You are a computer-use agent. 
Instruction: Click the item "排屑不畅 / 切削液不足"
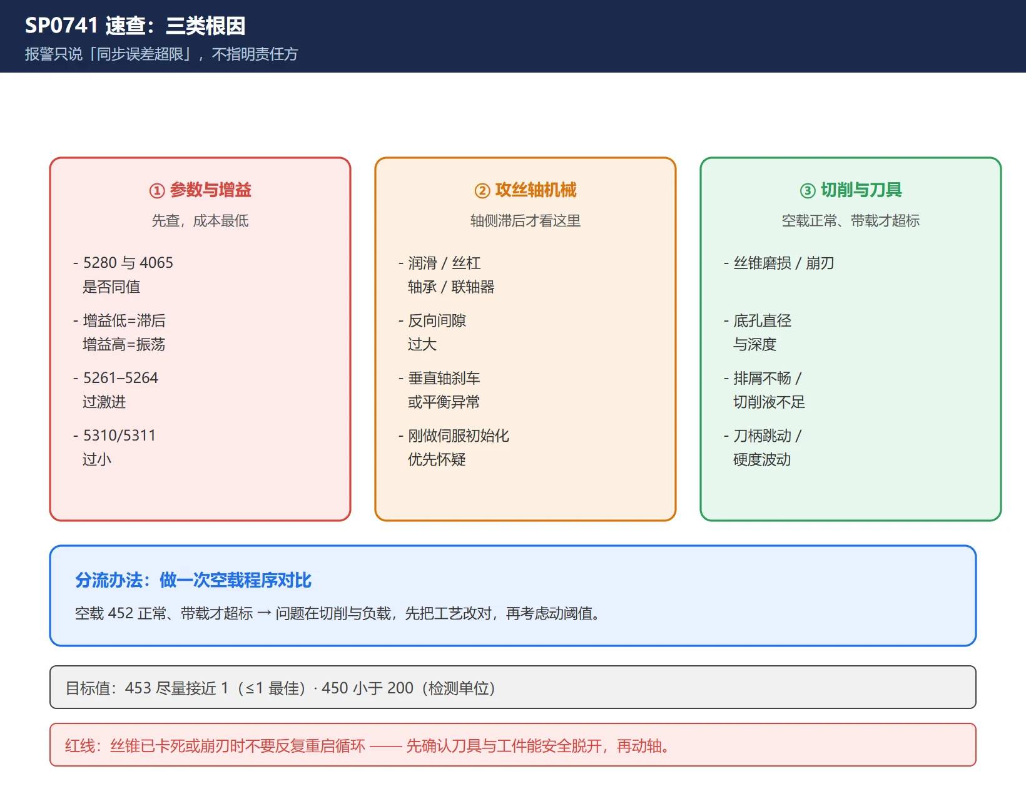pyautogui.click(x=764, y=390)
